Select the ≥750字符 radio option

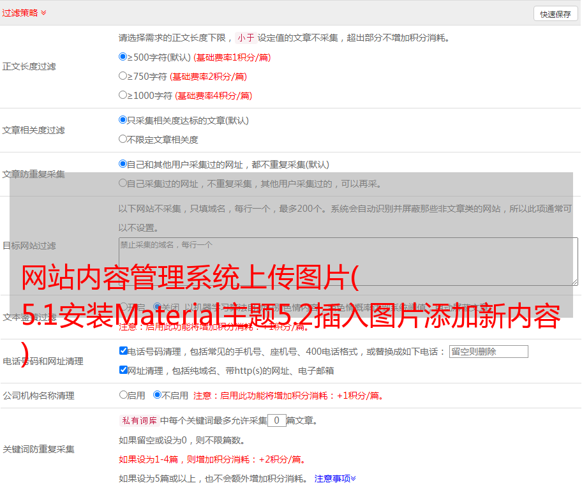(123, 76)
